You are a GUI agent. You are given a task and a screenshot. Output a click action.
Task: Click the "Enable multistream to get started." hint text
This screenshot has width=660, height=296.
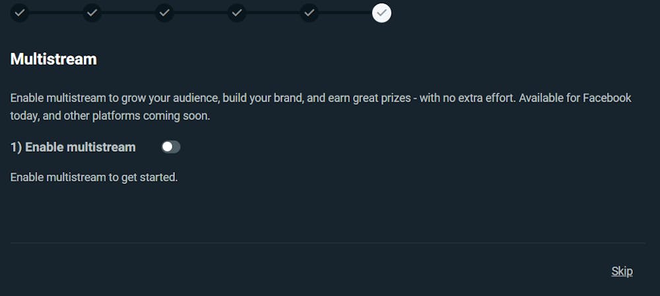[x=94, y=177]
